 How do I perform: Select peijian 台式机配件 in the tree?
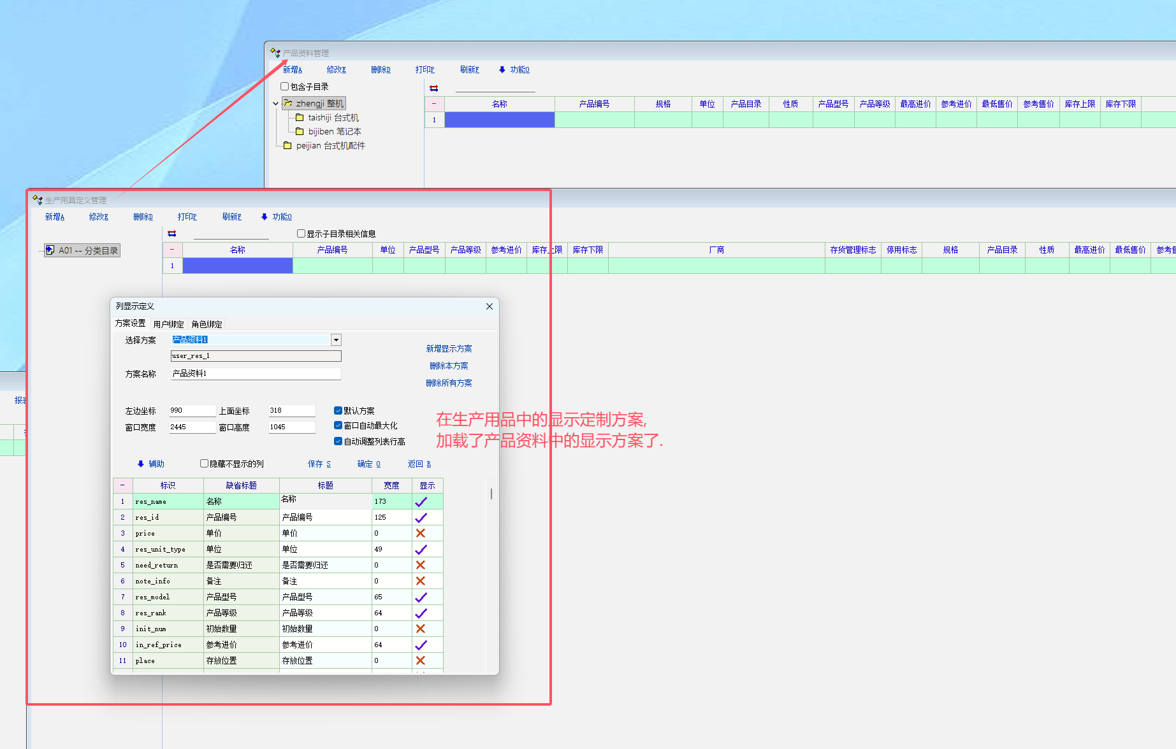330,145
